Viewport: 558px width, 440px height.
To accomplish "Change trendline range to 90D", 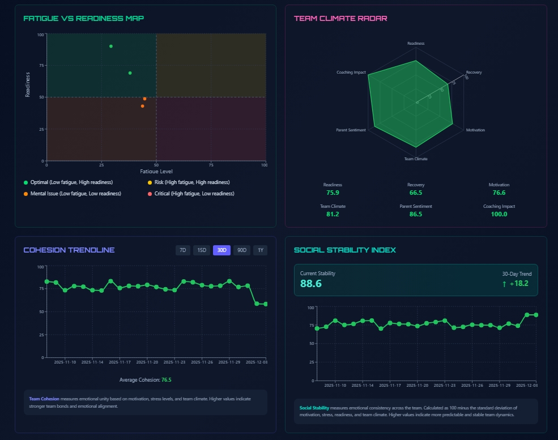I will 242,250.
